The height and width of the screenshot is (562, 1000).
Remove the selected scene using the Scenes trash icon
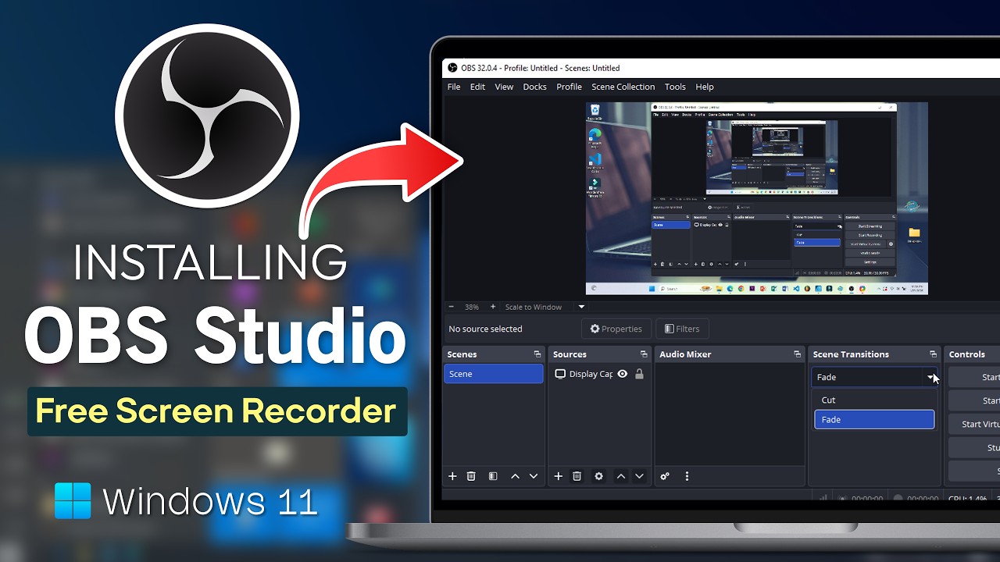click(x=471, y=476)
